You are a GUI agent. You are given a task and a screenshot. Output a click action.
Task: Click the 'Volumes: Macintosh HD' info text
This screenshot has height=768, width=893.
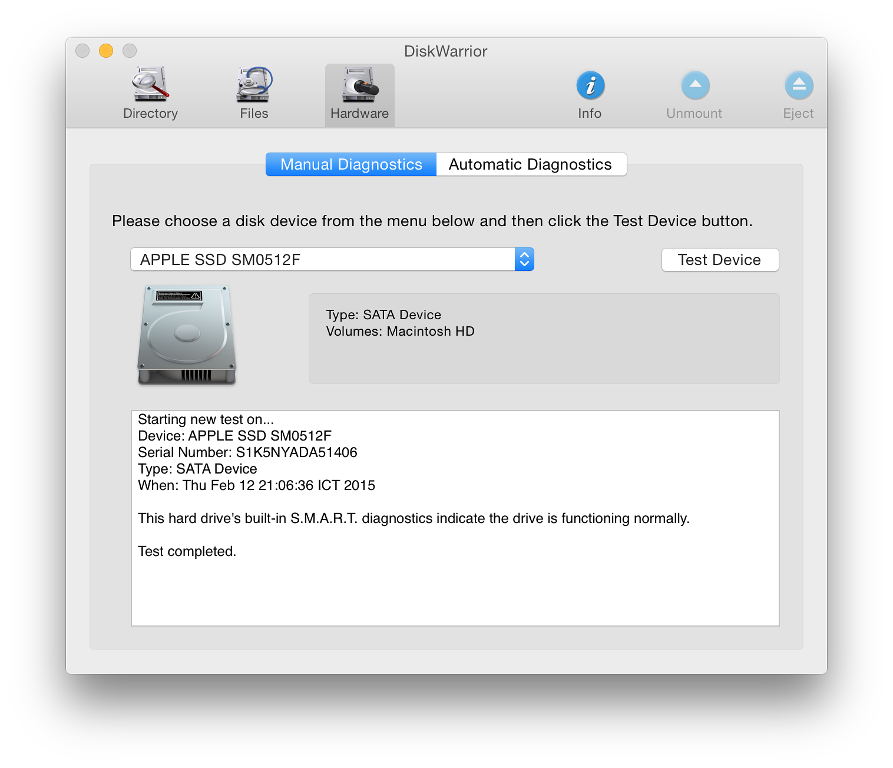(401, 332)
